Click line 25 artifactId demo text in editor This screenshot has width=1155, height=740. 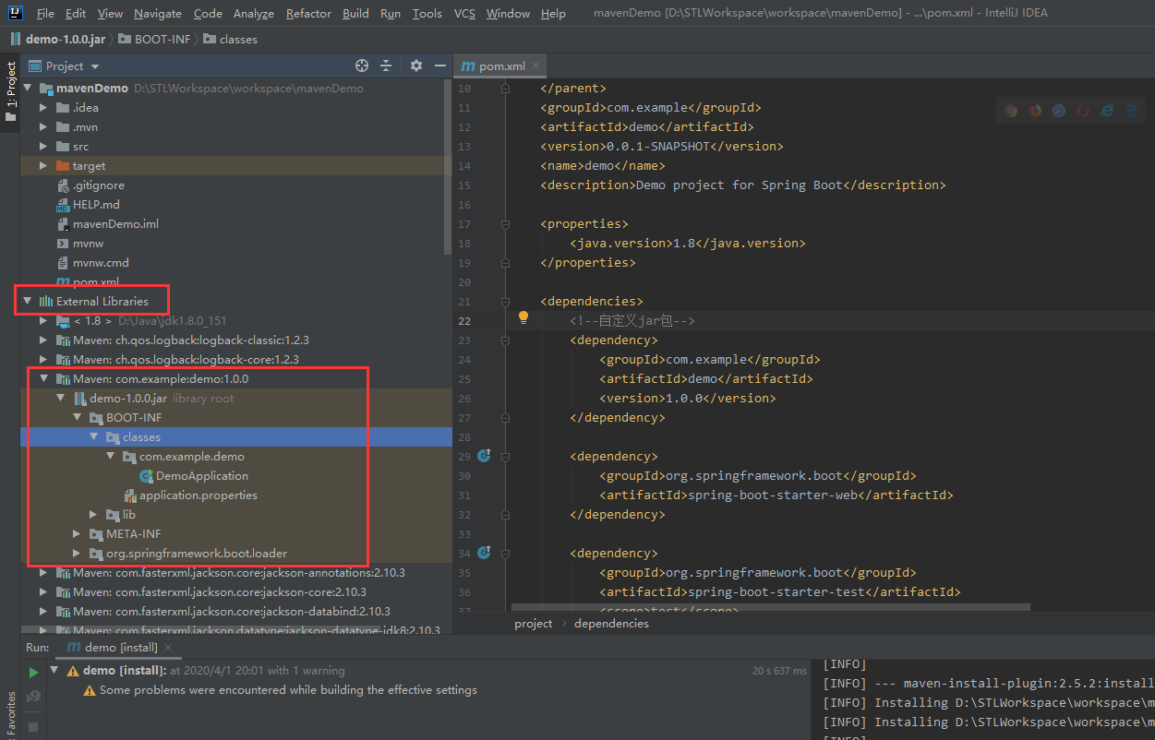click(x=706, y=379)
